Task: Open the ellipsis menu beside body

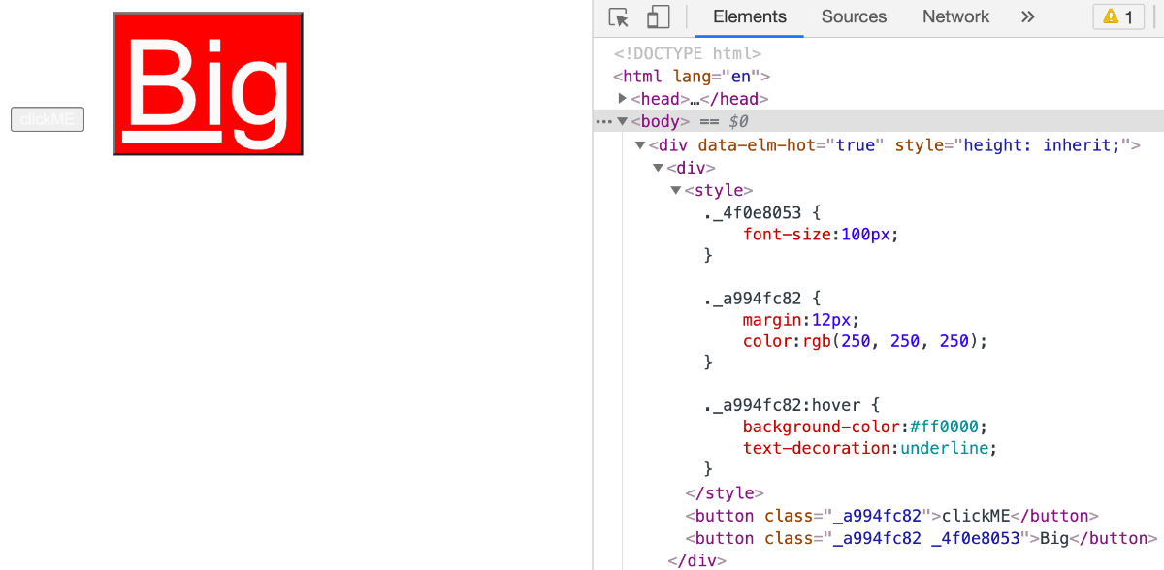Action: click(x=603, y=122)
